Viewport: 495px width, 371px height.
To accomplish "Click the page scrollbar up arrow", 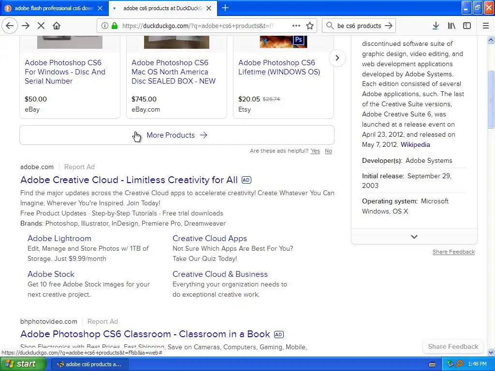I will 491,40.
